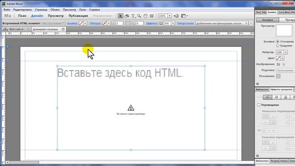Open help icon in Scroll Effects panel
295x166 pixels.
click(x=258, y=156)
